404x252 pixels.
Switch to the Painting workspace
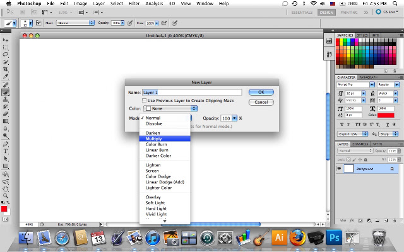click(x=349, y=13)
